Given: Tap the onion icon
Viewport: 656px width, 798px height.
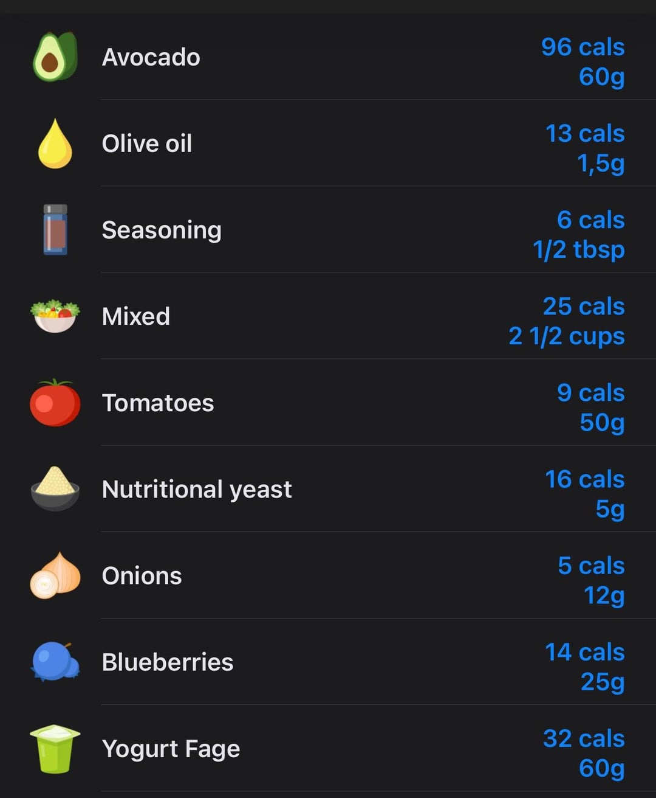Looking at the screenshot, I should (55, 575).
